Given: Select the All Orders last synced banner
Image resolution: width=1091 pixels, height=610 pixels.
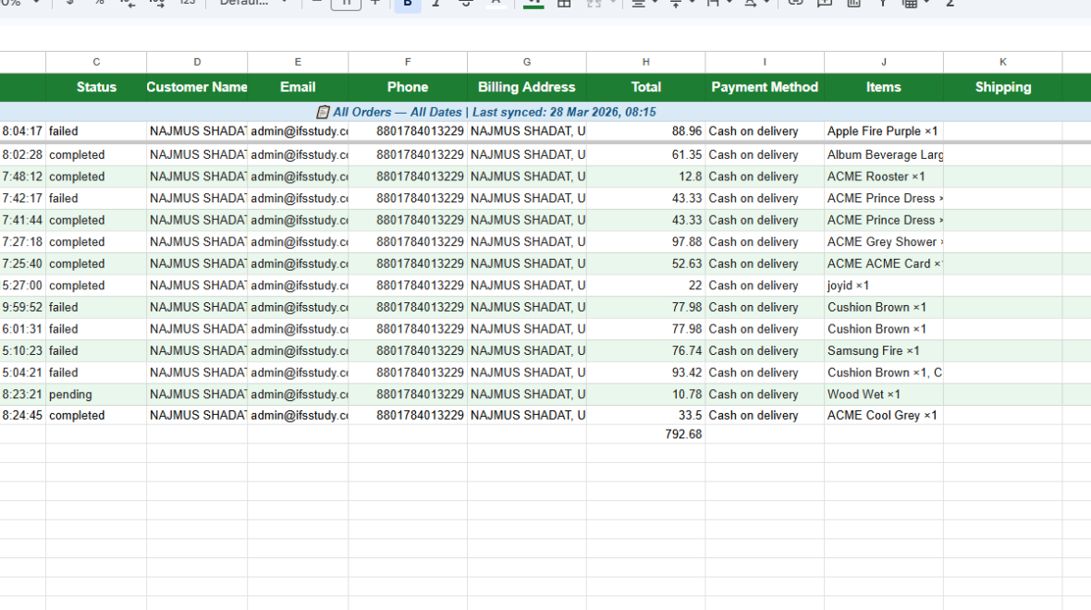Looking at the screenshot, I should [x=485, y=112].
